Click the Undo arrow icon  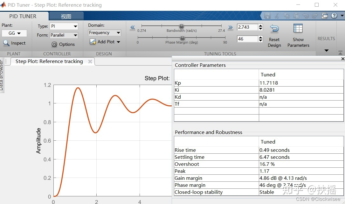coord(306,16)
